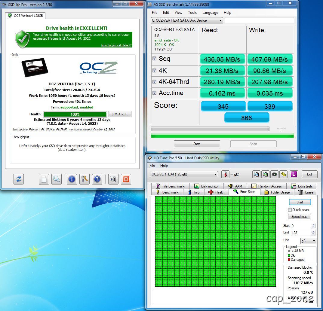Click the copy text to clipboard icon in HD Tune

point(256,174)
